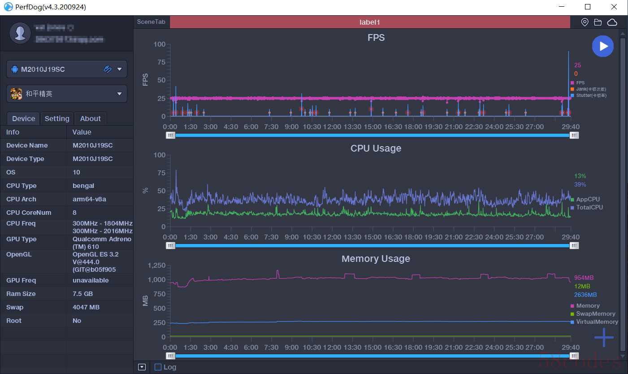The width and height of the screenshot is (628, 374).
Task: Expand the bottom log panel arrow
Action: (142, 367)
